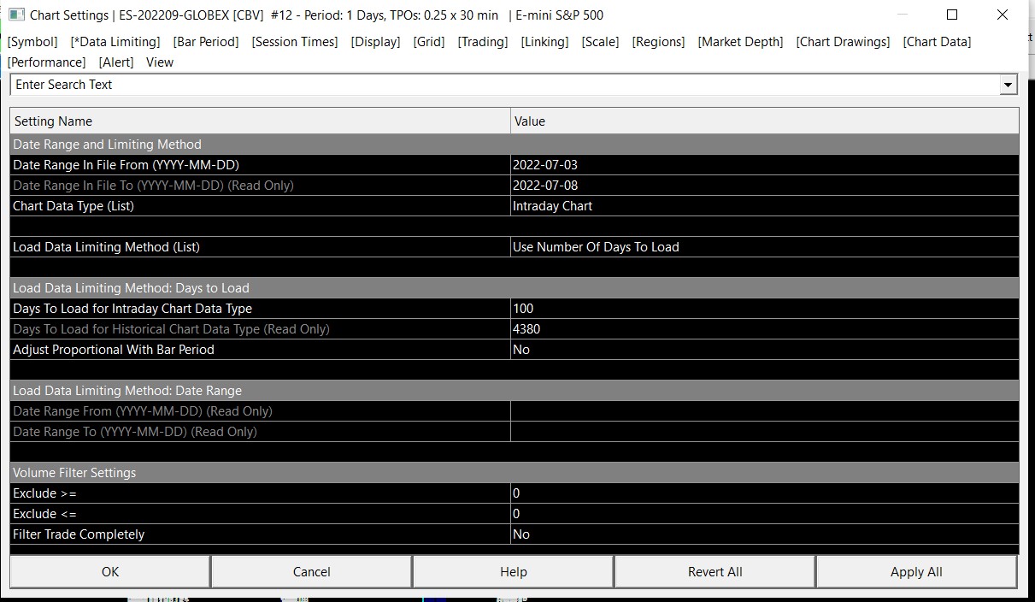1035x602 pixels.
Task: Go to the [Session Times] tab
Action: 295,42
